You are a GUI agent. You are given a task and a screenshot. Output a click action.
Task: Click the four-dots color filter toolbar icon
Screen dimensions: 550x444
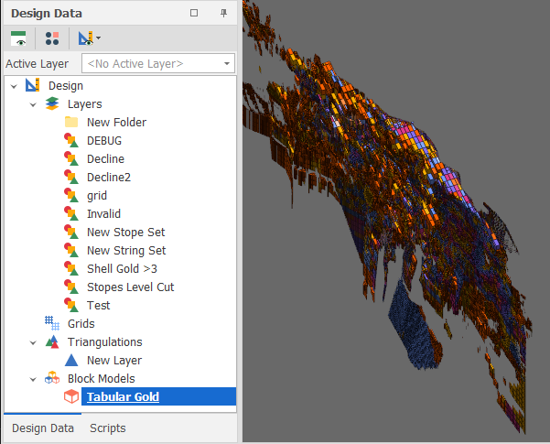click(x=52, y=38)
